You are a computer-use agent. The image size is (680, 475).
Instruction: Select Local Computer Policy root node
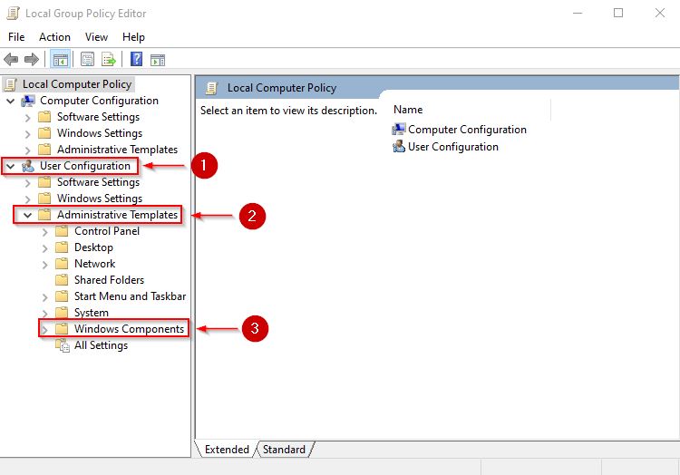pyautogui.click(x=77, y=84)
